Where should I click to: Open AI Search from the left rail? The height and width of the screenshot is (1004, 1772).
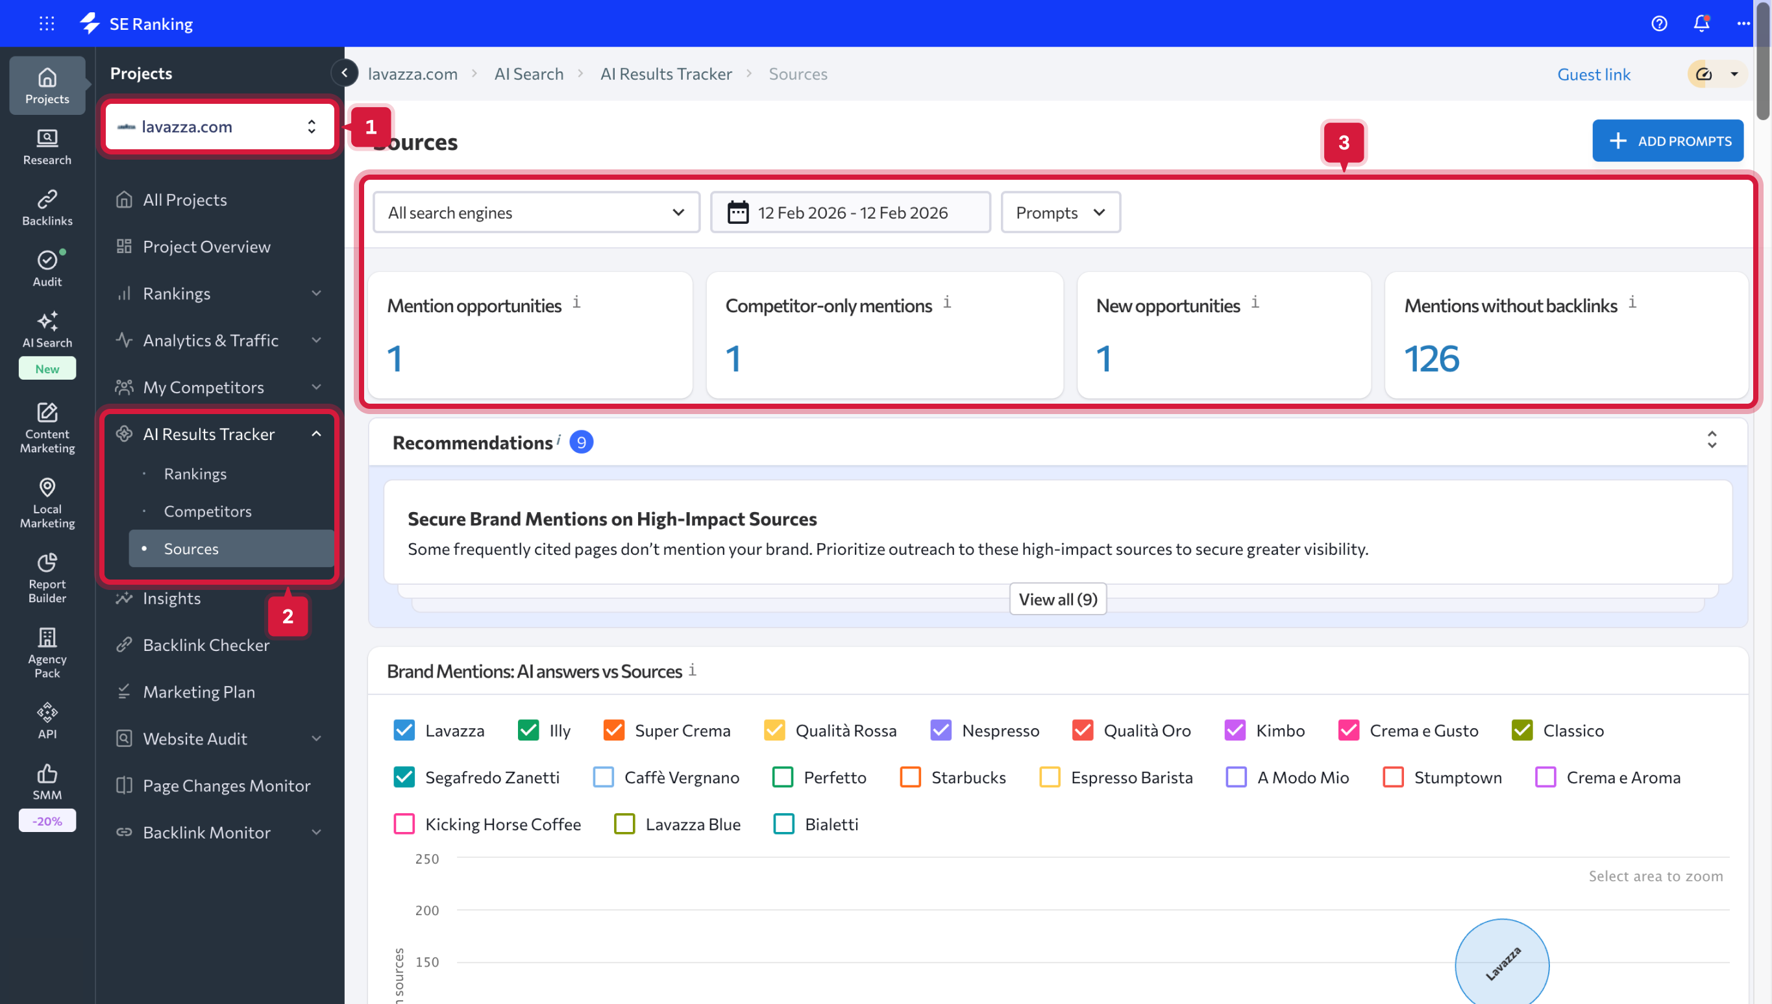[x=47, y=329]
